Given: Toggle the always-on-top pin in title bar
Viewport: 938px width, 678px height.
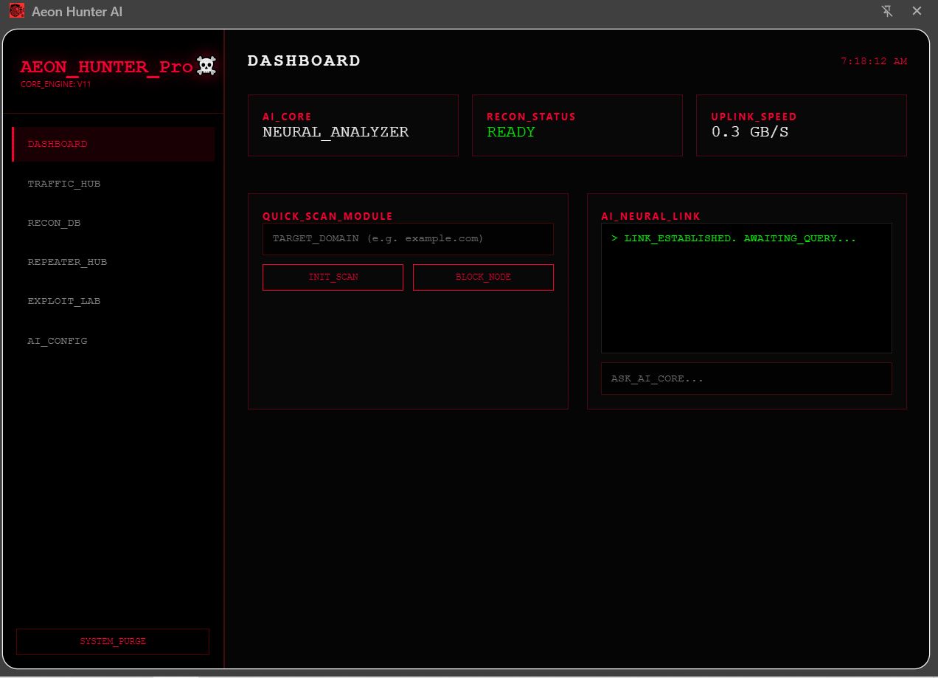Looking at the screenshot, I should pyautogui.click(x=888, y=11).
